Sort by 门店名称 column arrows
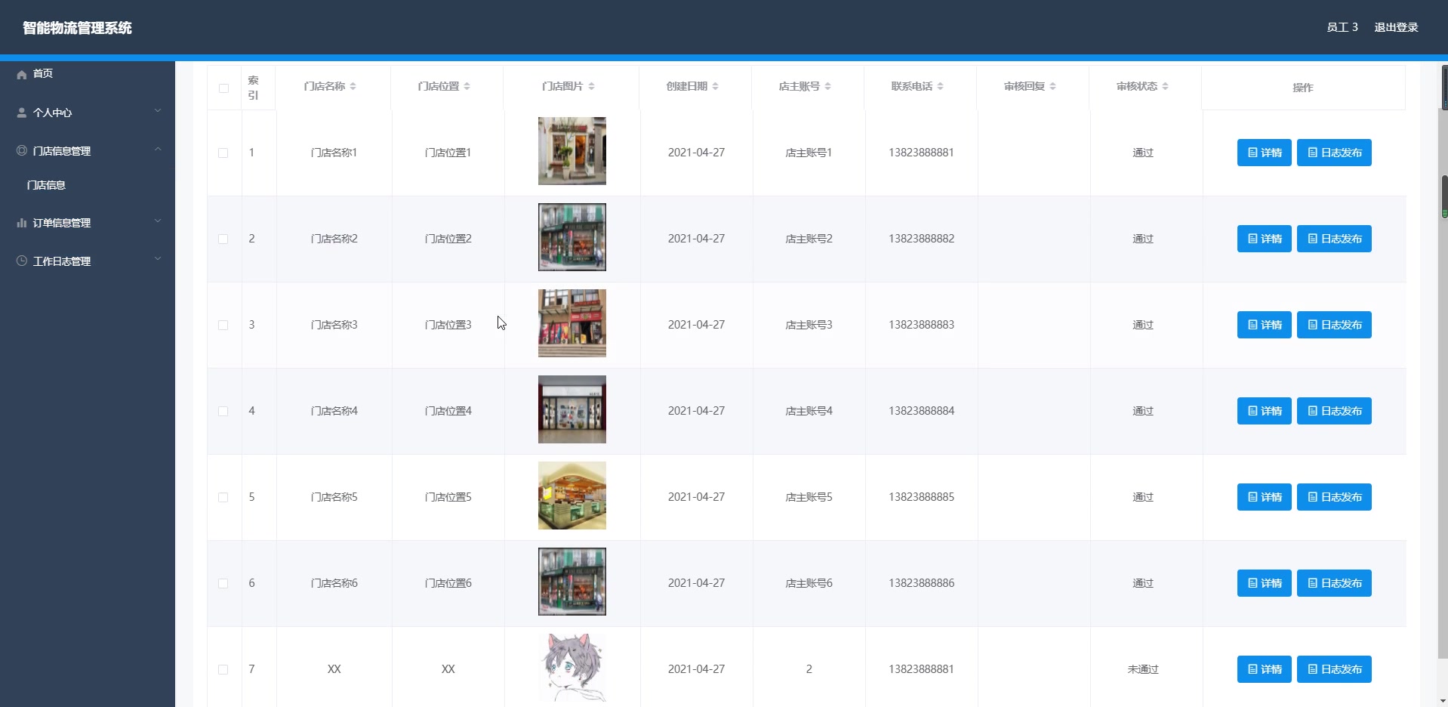Screen dimensions: 1448x707 click(x=353, y=86)
